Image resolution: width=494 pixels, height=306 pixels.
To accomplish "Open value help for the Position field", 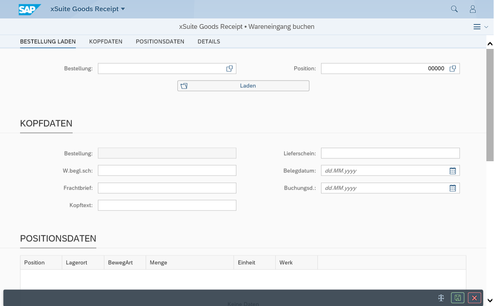I will [x=453, y=68].
